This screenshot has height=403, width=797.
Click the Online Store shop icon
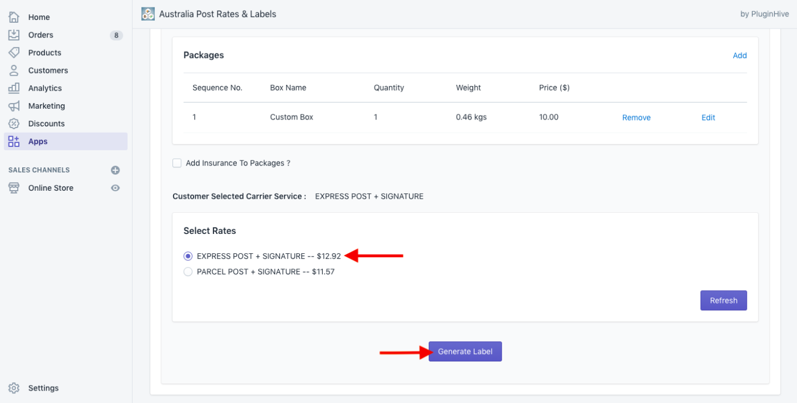pos(14,188)
